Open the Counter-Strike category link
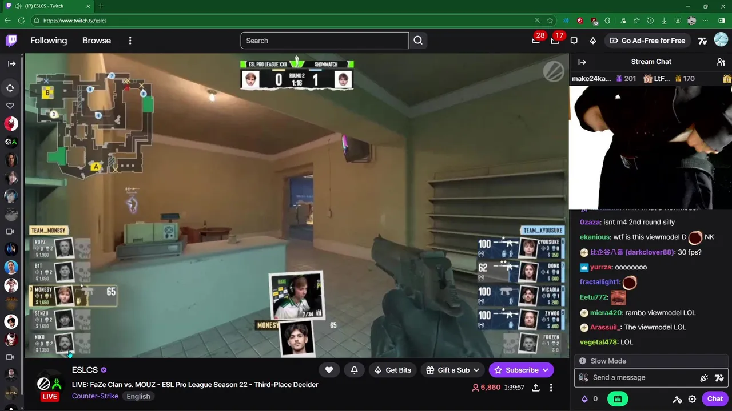732x411 pixels. (95, 396)
